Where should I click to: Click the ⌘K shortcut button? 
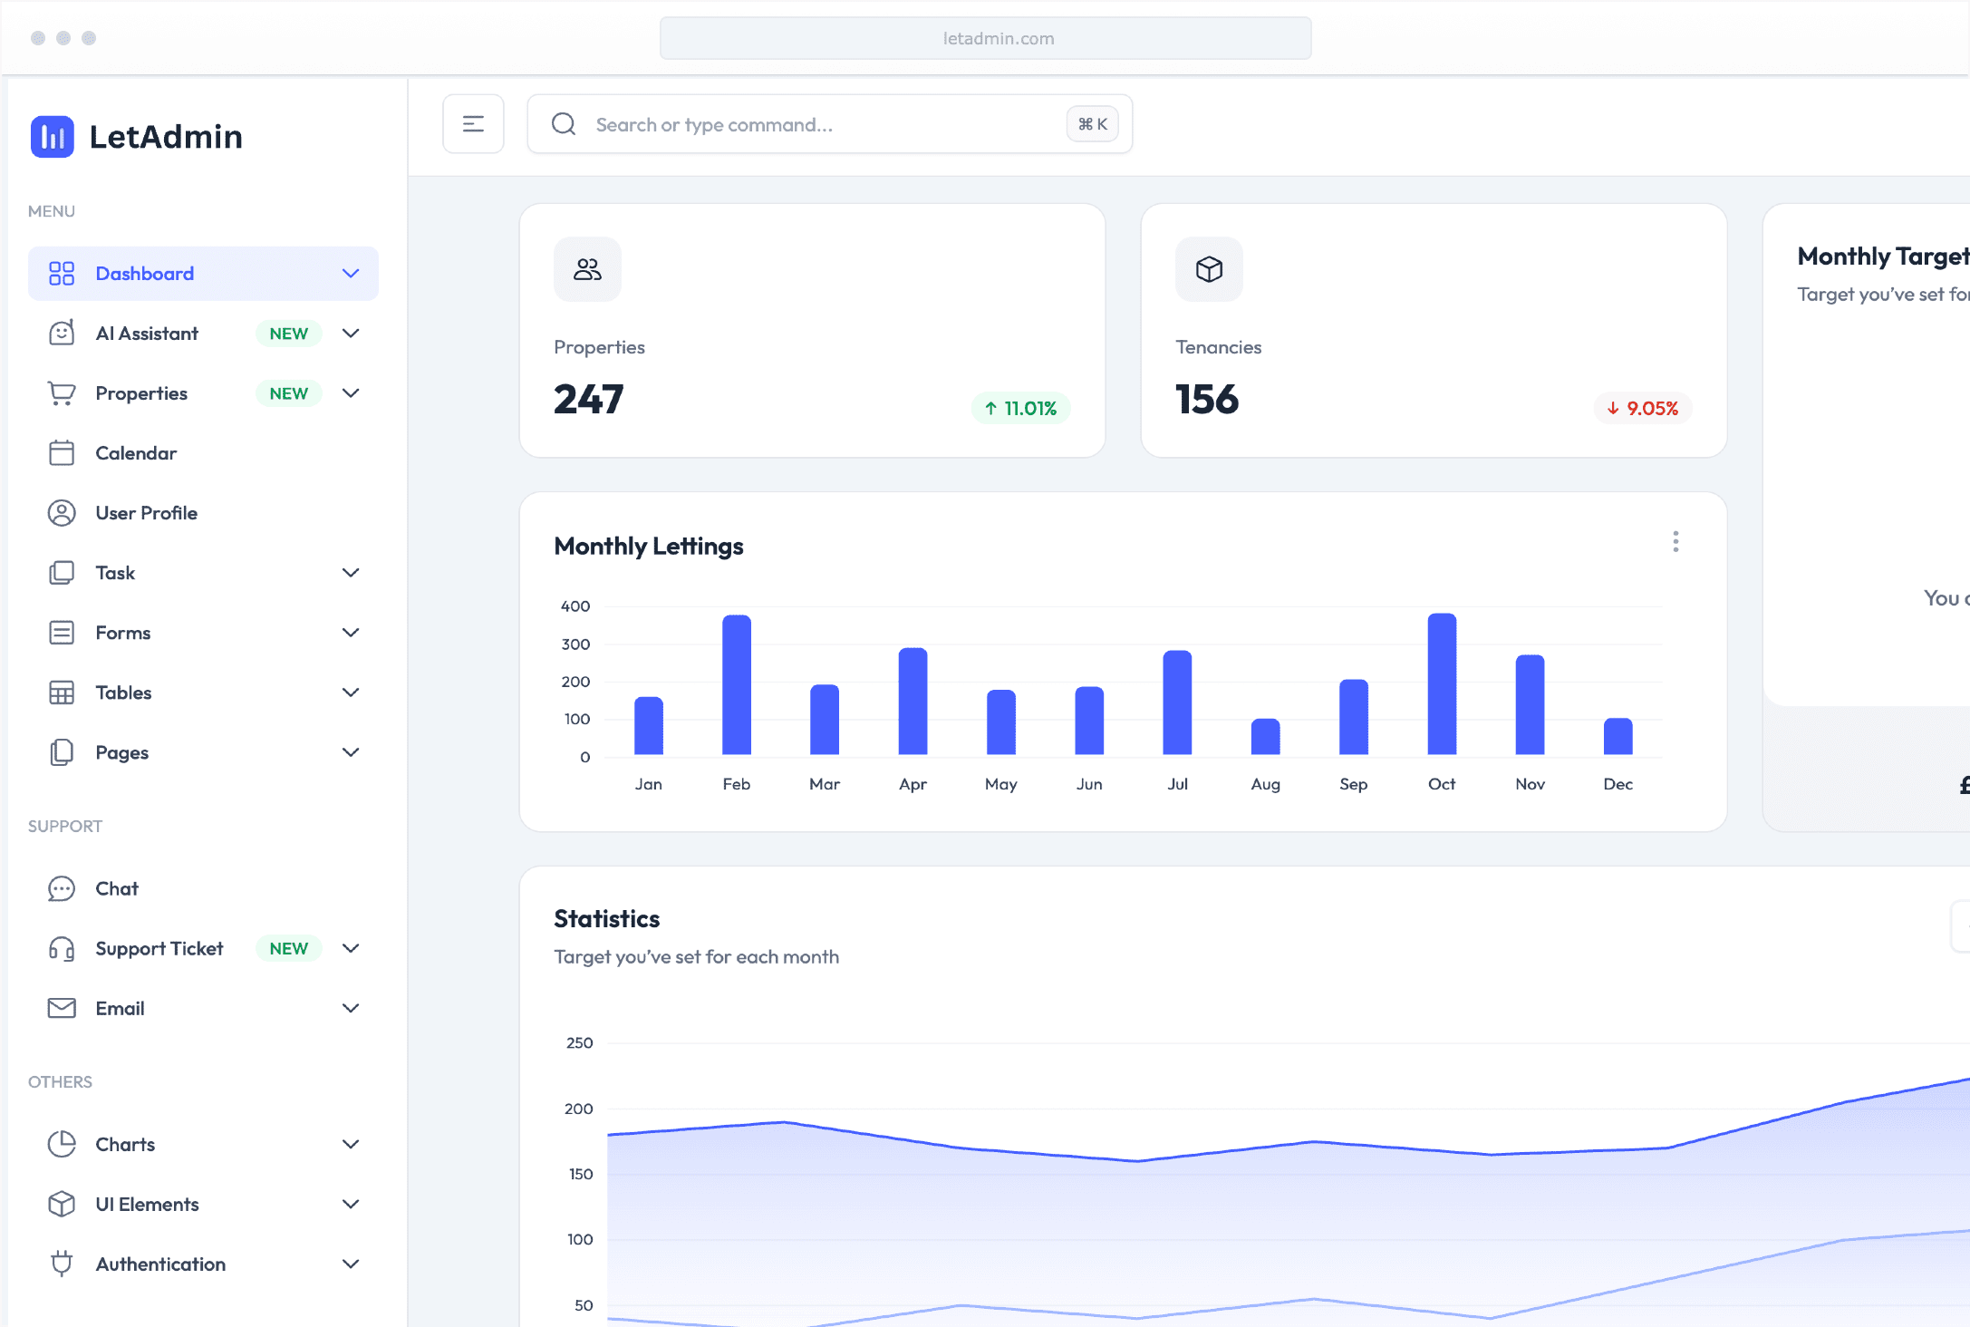(x=1092, y=124)
